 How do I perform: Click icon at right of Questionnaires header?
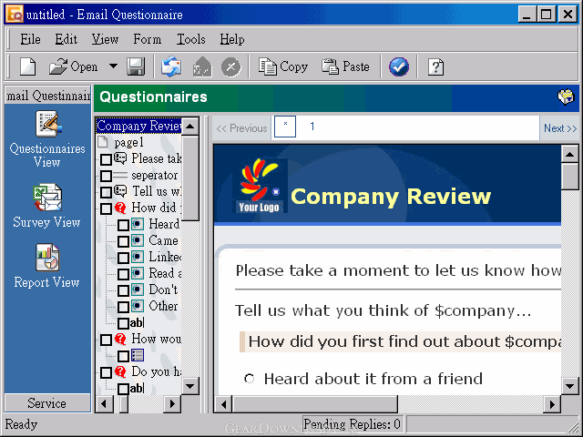click(566, 97)
